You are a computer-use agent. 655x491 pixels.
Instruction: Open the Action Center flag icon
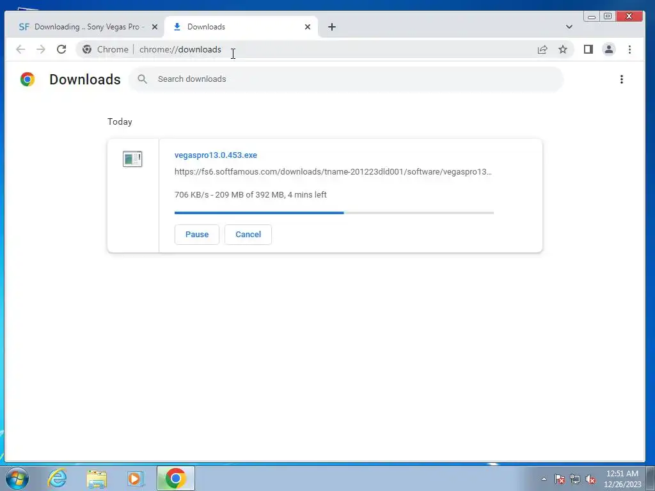(560, 479)
